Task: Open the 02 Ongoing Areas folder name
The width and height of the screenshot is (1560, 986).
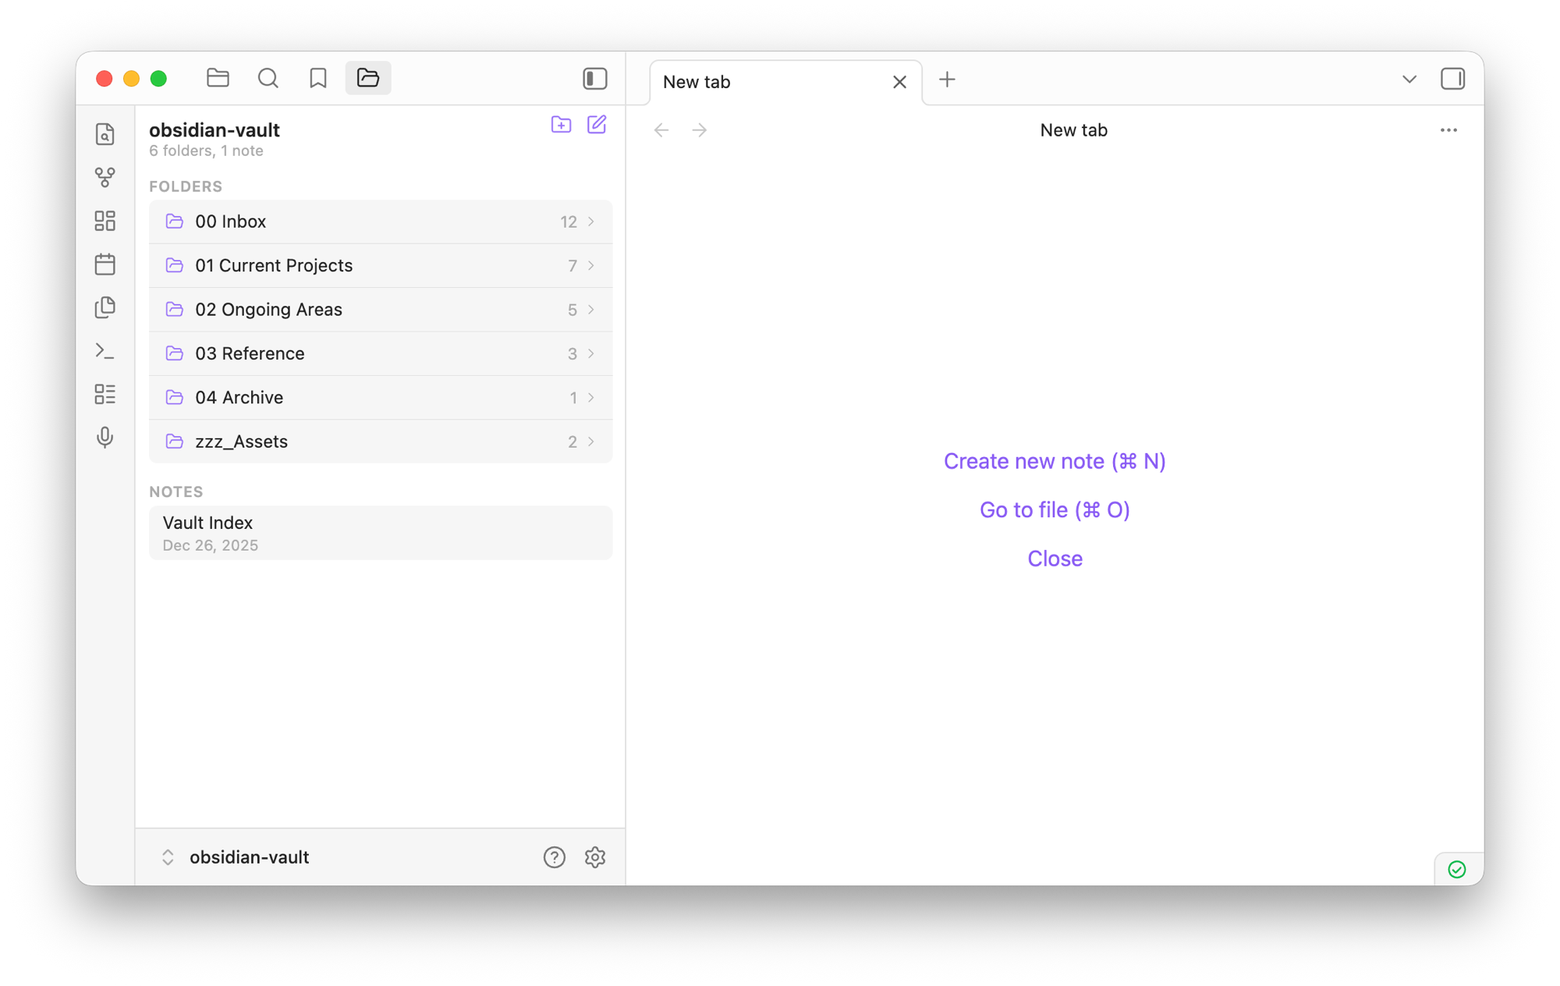Action: coord(268,310)
